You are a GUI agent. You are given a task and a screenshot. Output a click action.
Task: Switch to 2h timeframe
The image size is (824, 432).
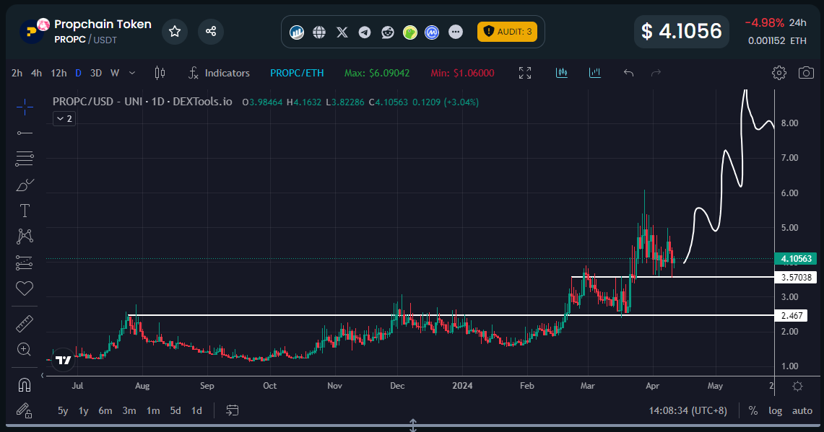coord(17,73)
